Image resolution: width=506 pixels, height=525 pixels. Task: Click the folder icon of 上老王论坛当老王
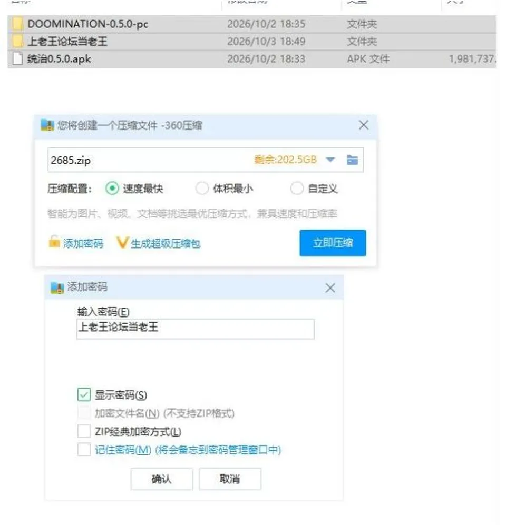pyautogui.click(x=17, y=41)
